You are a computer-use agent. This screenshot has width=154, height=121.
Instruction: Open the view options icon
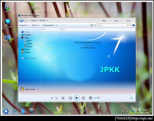click(x=92, y=25)
